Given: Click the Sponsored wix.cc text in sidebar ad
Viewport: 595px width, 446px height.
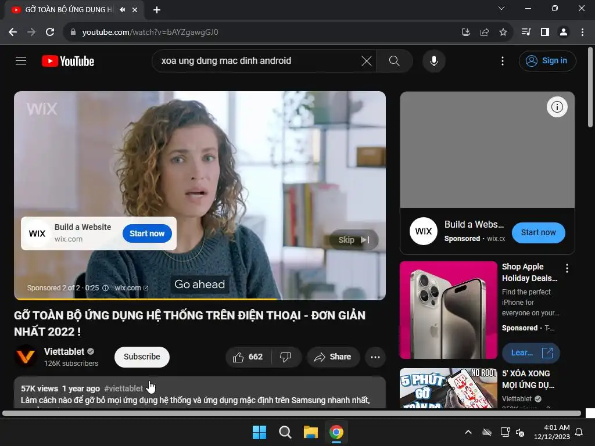Looking at the screenshot, I should (x=475, y=239).
